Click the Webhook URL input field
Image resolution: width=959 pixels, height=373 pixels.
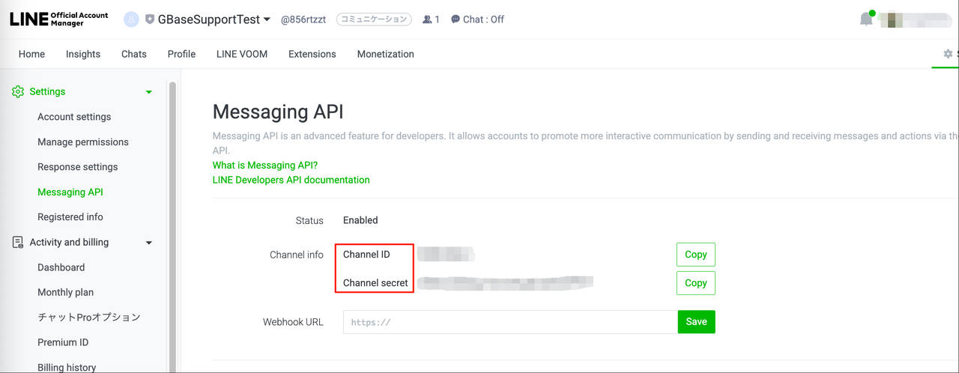[510, 322]
